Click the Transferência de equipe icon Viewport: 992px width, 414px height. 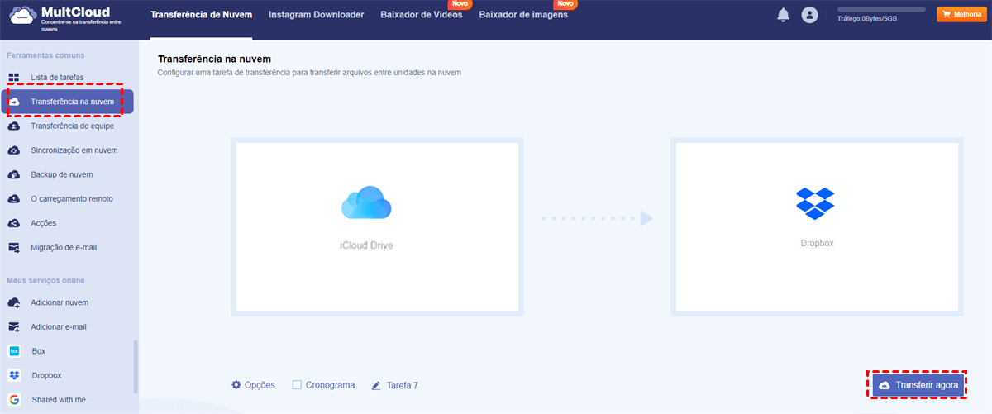[x=14, y=126]
